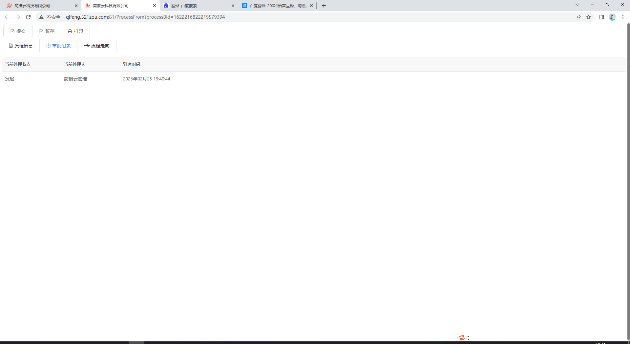
Task: Click the flow icon on 流程走向 tab
Action: tap(87, 46)
